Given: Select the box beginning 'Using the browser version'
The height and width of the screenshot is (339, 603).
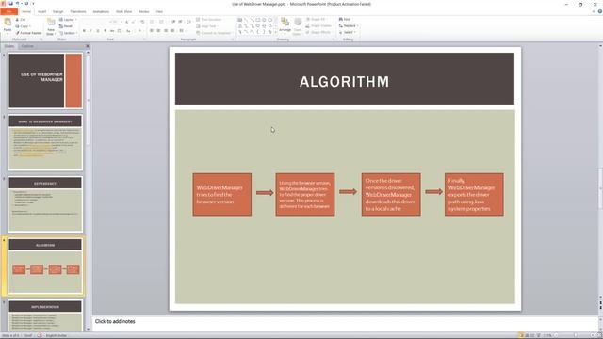Looking at the screenshot, I should coord(305,195).
